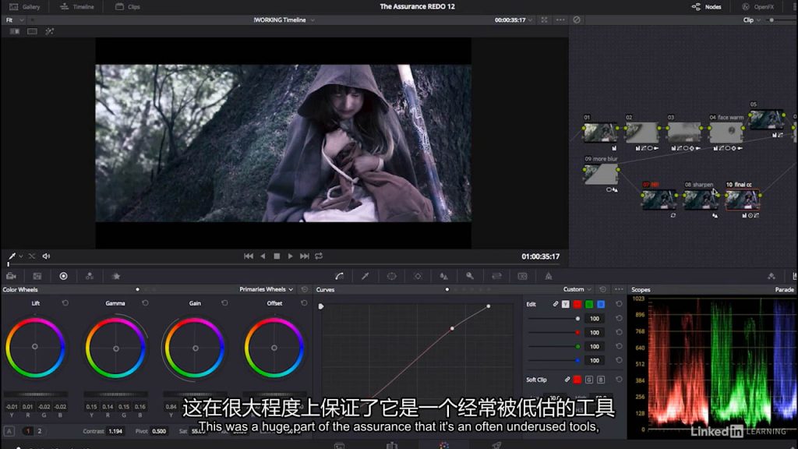The width and height of the screenshot is (798, 449).
Task: Stop playback
Action: click(277, 256)
